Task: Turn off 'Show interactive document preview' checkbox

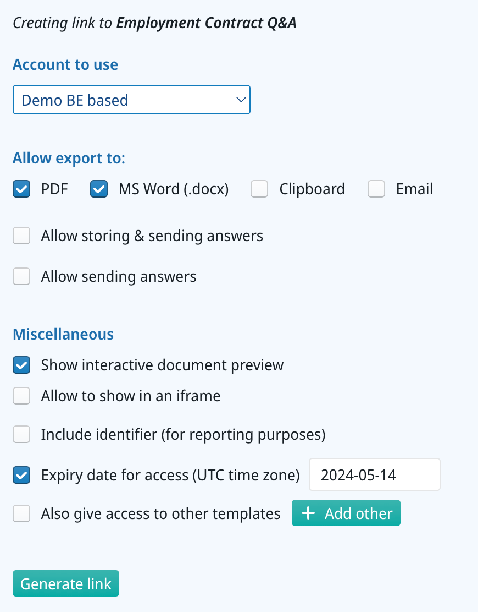Action: click(21, 365)
